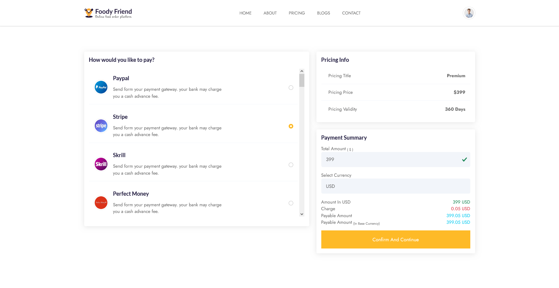Screen dimensions: 559x288
Task: Click the Payment Summary heading
Action: 344,138
